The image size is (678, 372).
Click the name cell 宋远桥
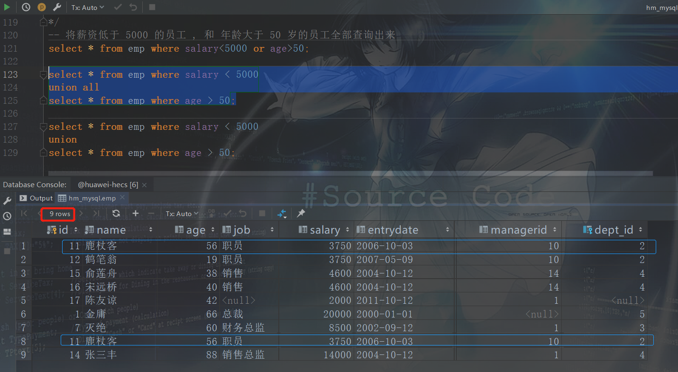click(101, 287)
